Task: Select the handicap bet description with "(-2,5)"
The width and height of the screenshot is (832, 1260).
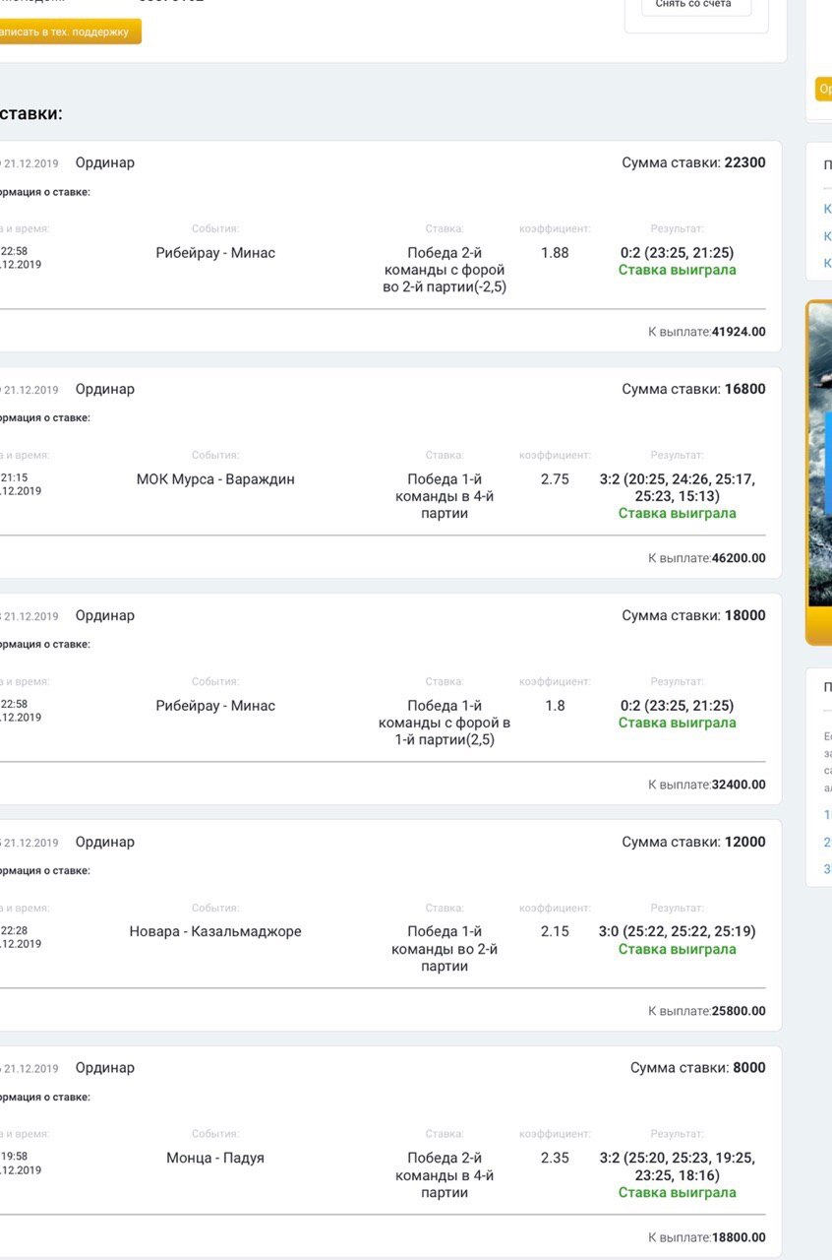Action: point(445,270)
